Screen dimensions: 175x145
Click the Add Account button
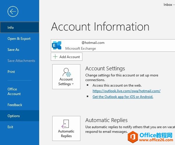click(66, 57)
